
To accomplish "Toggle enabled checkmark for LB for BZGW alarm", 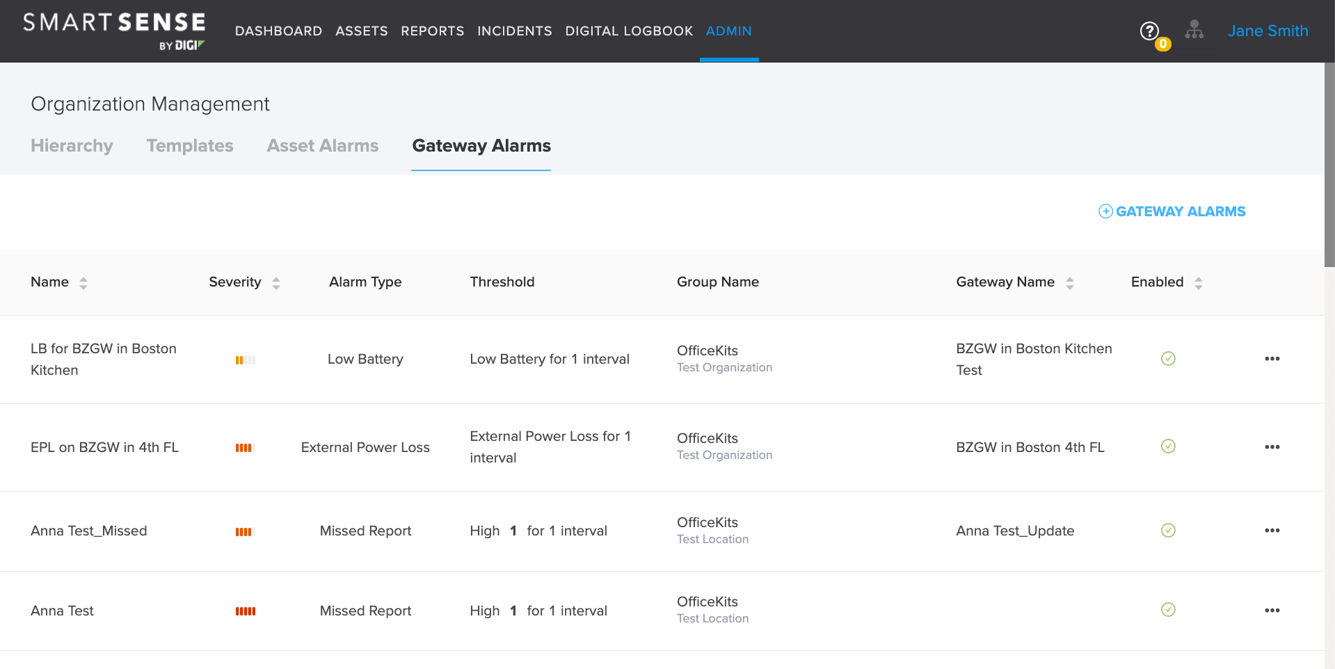I will (1168, 359).
